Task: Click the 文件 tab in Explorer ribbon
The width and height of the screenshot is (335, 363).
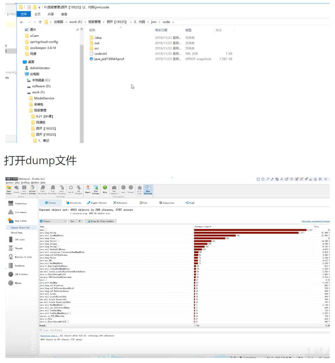Action: (x=24, y=14)
